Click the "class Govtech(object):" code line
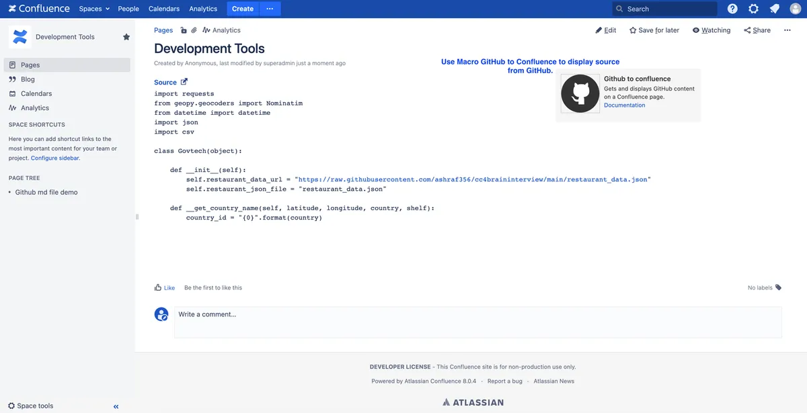 click(x=198, y=151)
